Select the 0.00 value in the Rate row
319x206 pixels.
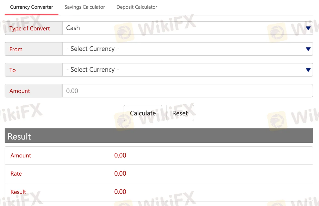tap(120, 174)
